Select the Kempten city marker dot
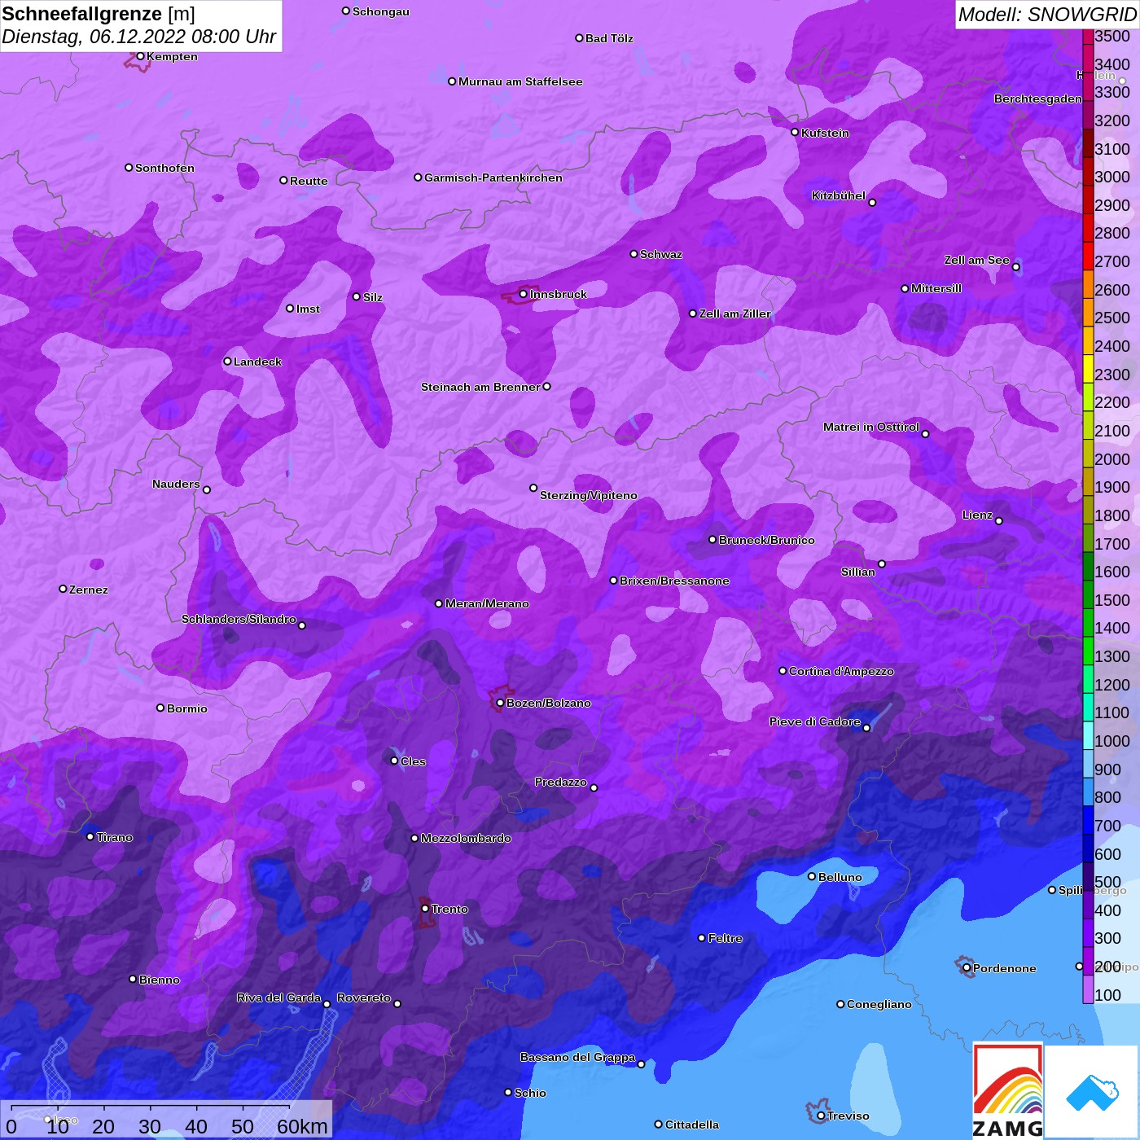 pos(140,56)
